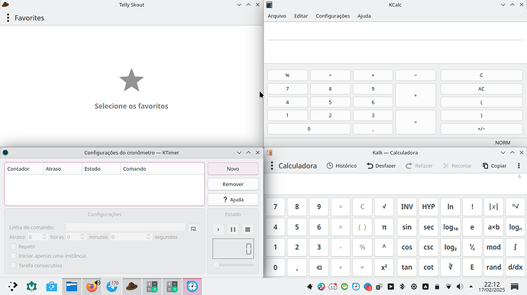The height and width of the screenshot is (295, 527).
Task: Switch to Telegram in taskbar
Action: tap(112, 287)
